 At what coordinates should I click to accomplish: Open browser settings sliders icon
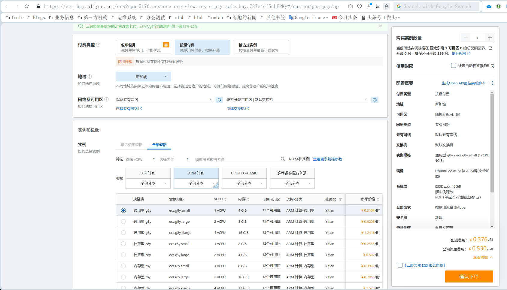(378, 6)
